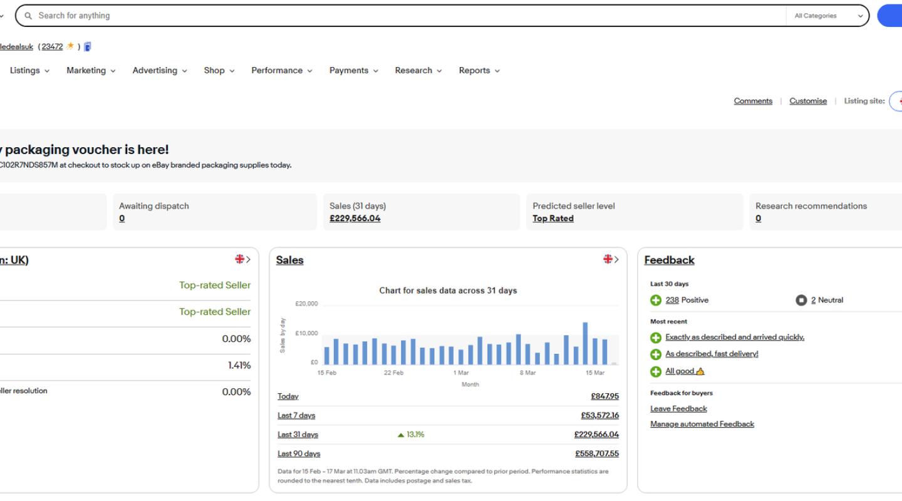Open the Leave Feedback link
Viewport: 902px width, 501px height.
pos(678,409)
